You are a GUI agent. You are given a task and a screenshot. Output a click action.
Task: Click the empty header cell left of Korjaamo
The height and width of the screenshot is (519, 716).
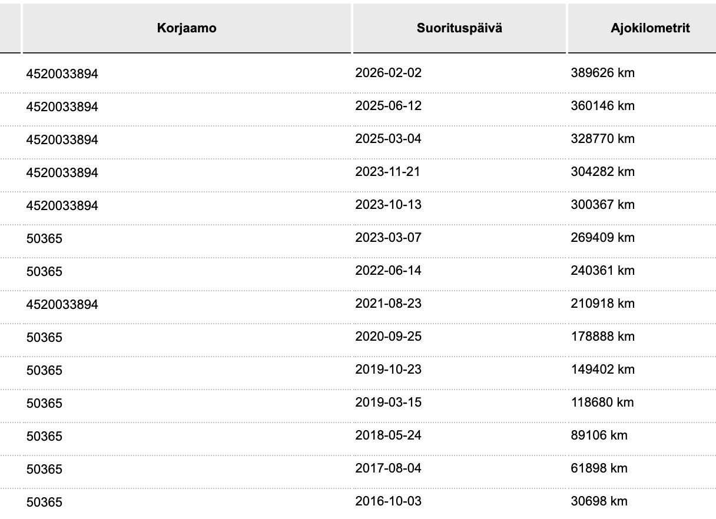(x=11, y=28)
